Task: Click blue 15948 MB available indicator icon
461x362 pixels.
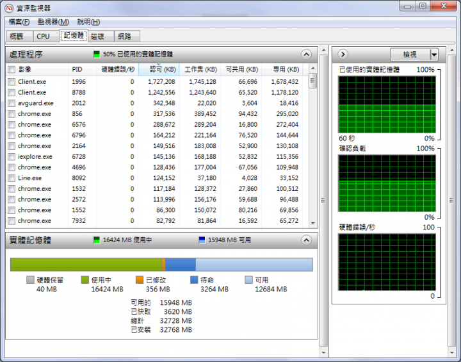Action: tap(202, 240)
